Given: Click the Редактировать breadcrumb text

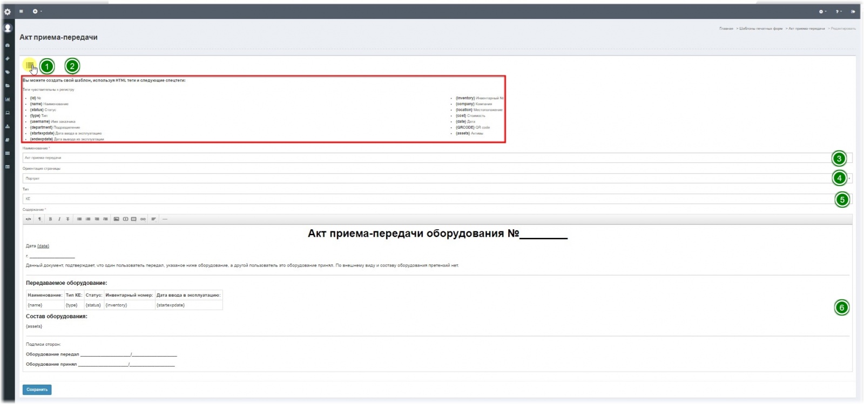Looking at the screenshot, I should (x=843, y=29).
